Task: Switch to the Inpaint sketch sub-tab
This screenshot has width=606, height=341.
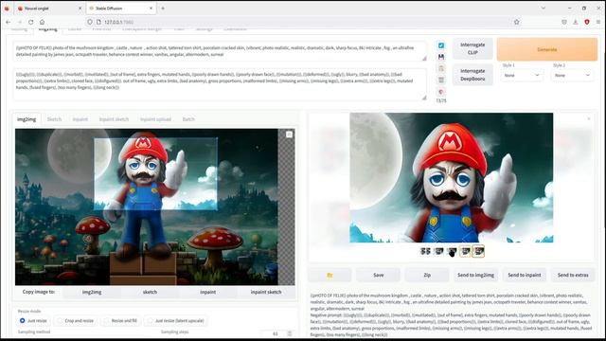Action: (x=114, y=119)
